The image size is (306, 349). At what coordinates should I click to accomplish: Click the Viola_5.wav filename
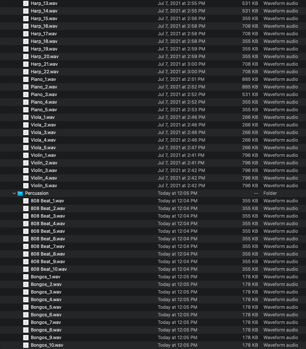[43, 148]
